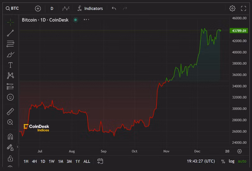Open the emoji icons tool
Image resolution: width=252 pixels, height=171 pixels.
coord(10,97)
